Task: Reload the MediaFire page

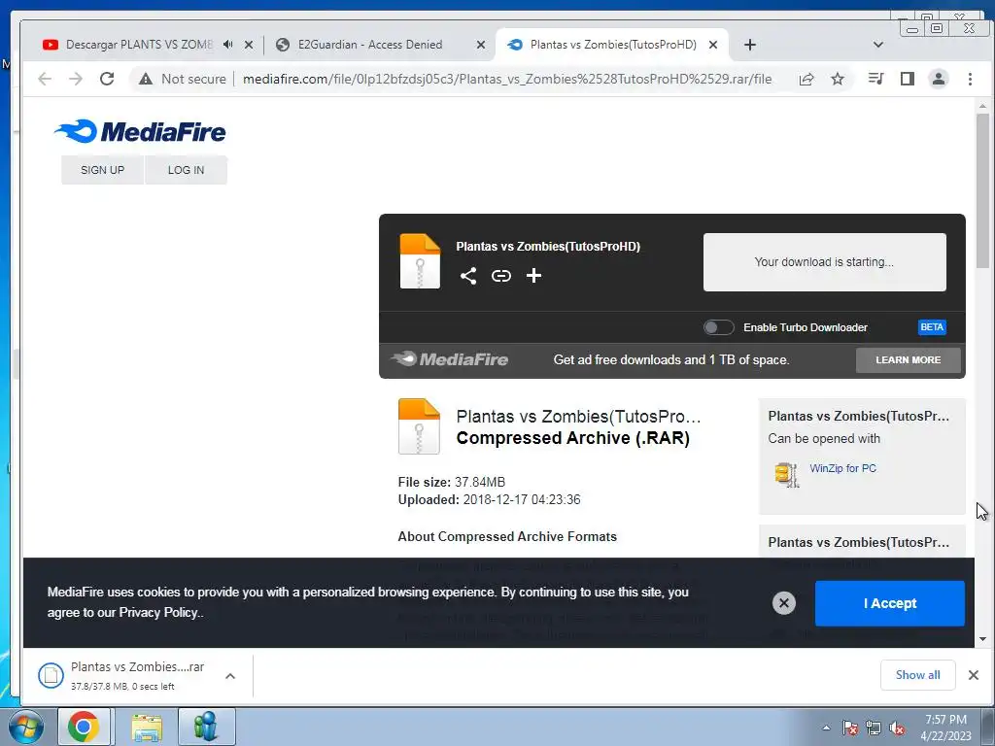Action: point(107,79)
